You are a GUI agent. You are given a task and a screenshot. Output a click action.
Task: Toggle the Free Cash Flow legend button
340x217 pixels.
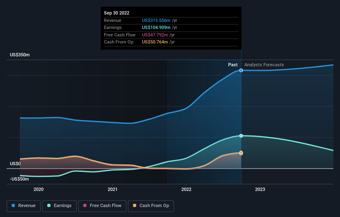(102, 206)
